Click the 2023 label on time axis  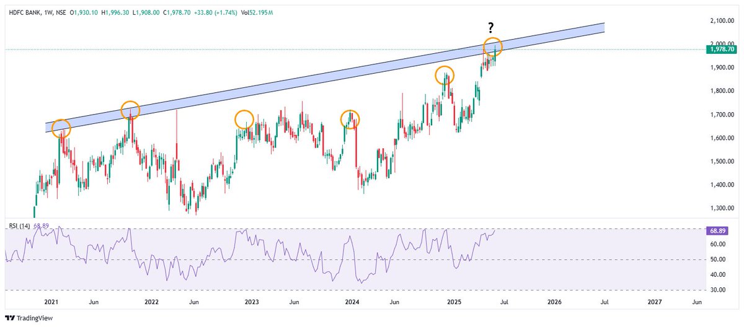pyautogui.click(x=252, y=302)
